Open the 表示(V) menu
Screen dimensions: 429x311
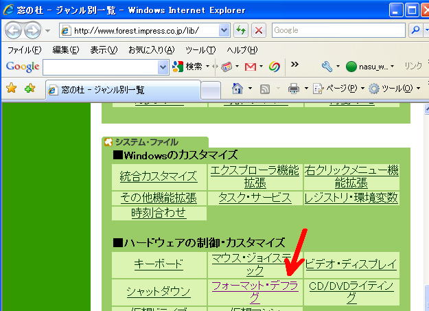[x=104, y=50]
